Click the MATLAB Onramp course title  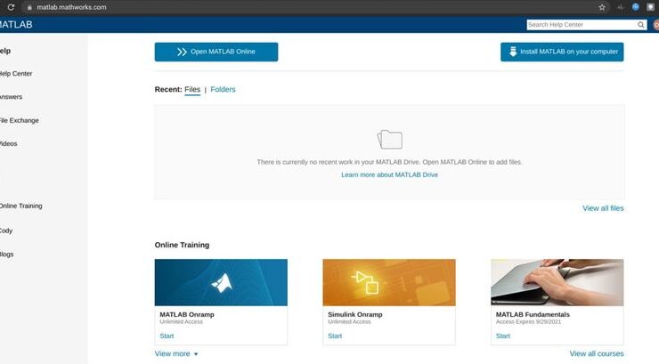pyautogui.click(x=187, y=314)
